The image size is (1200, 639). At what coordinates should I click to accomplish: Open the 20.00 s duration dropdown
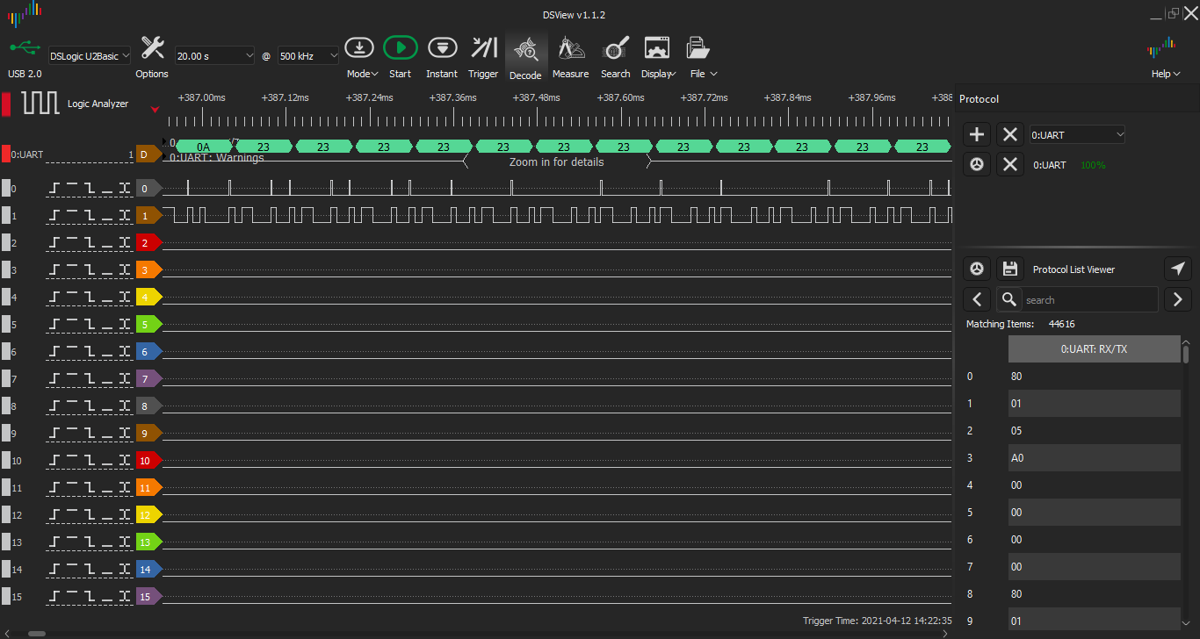[x=215, y=55]
